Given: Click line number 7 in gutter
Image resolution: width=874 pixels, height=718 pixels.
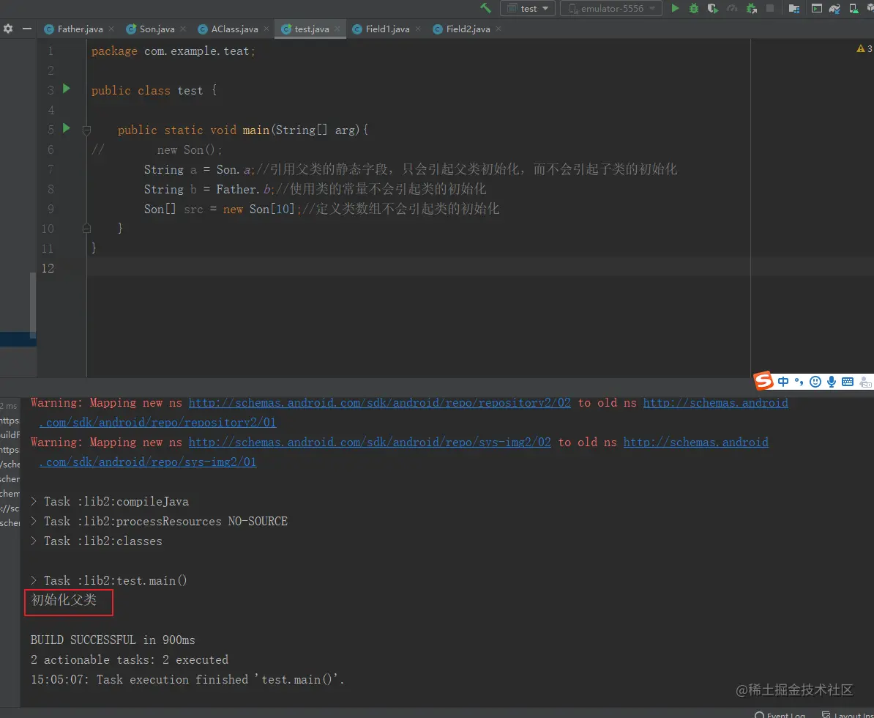Looking at the screenshot, I should tap(51, 169).
